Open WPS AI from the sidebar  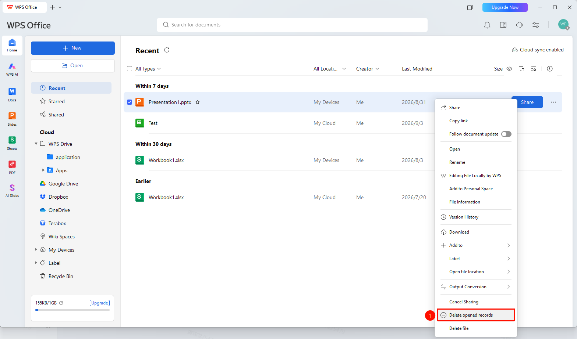tap(12, 69)
